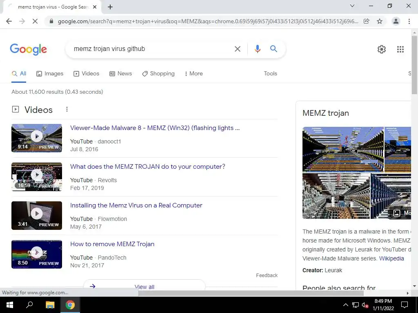The image size is (418, 313).
Task: Submit search with magnifier icon
Action: (273, 49)
